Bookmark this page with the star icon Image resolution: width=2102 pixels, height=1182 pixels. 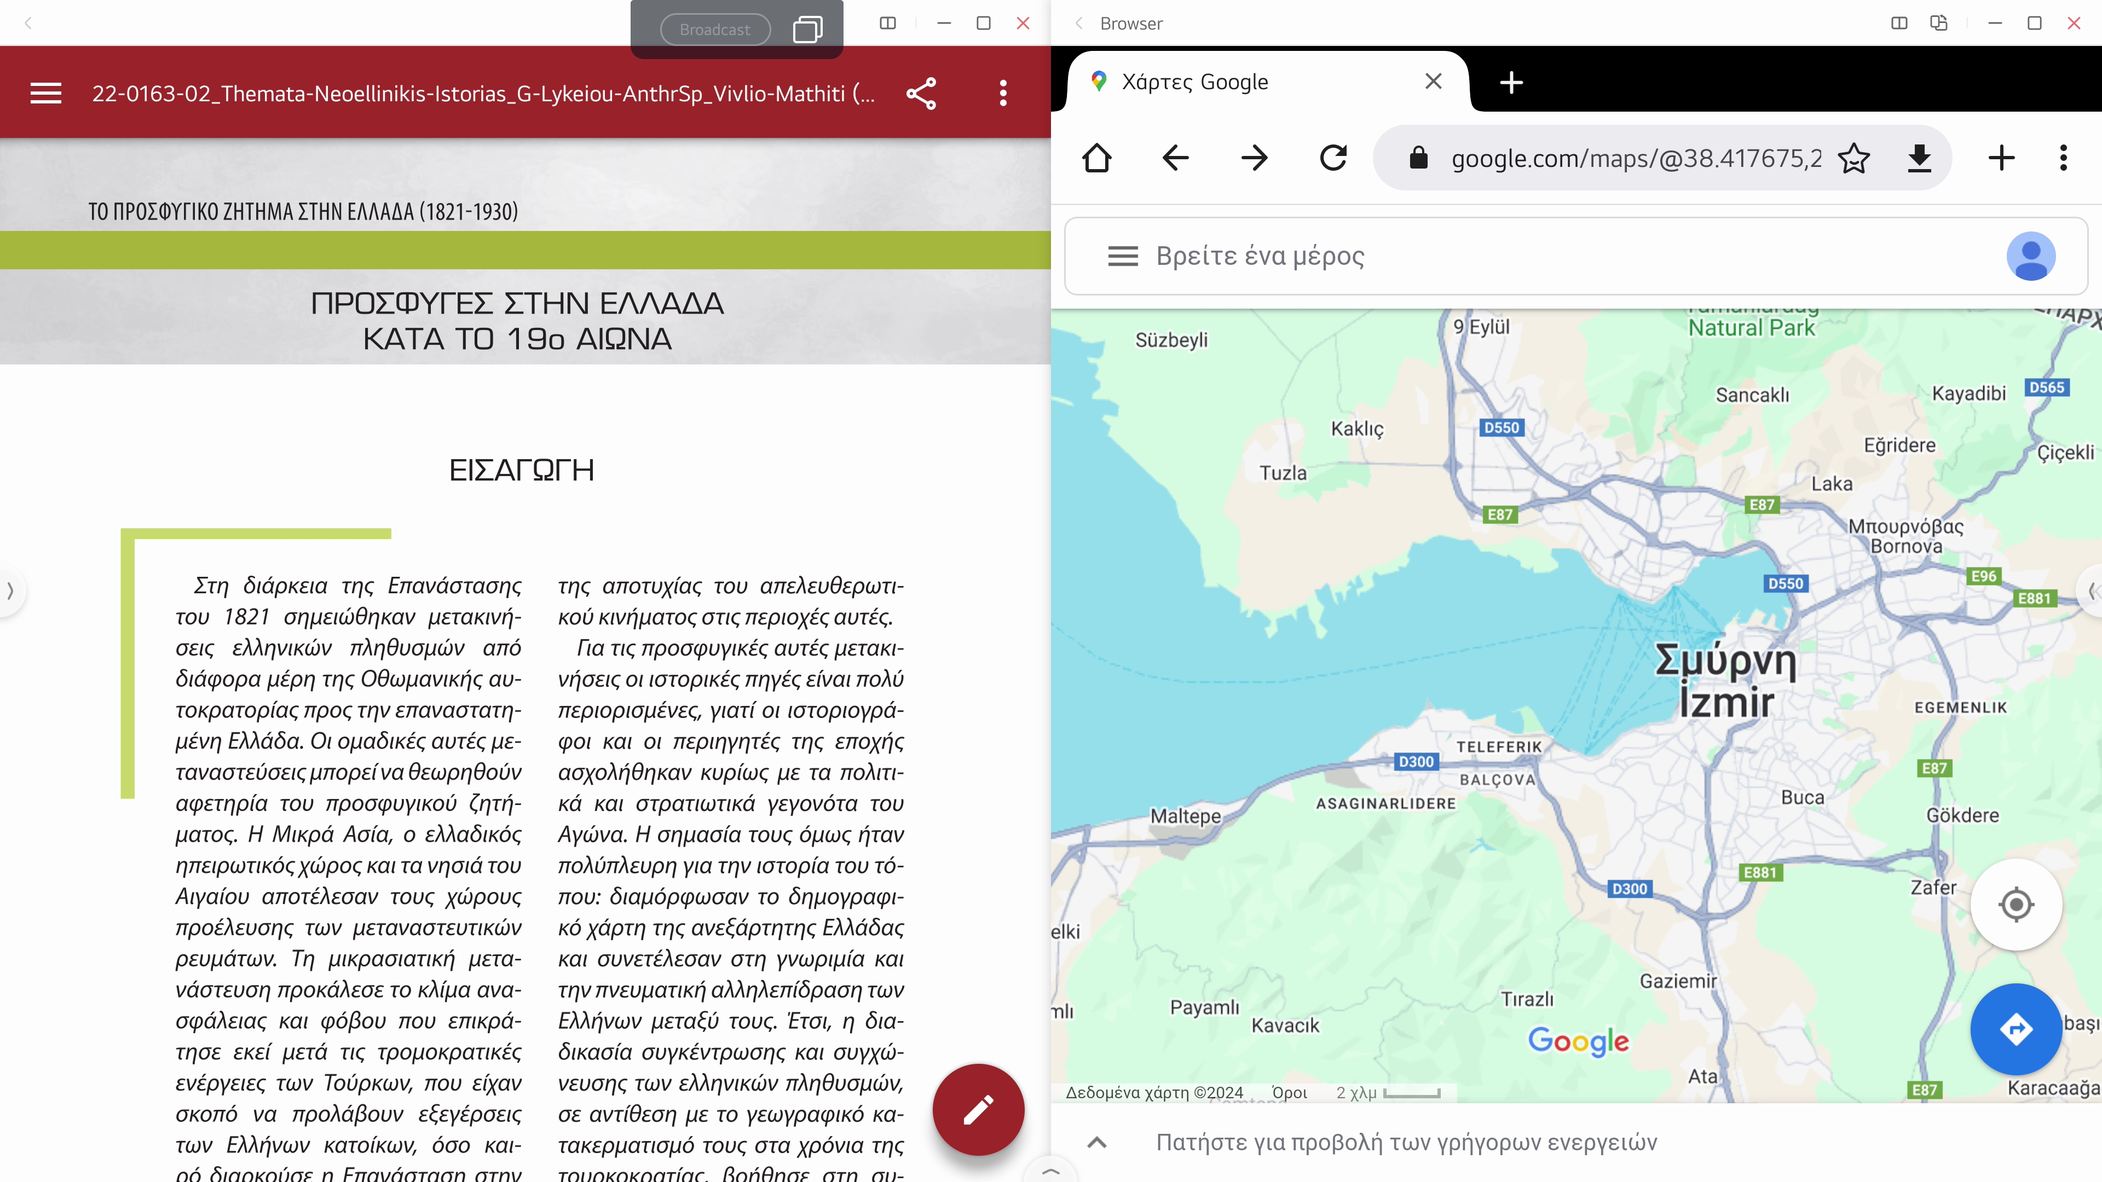pyautogui.click(x=1854, y=158)
